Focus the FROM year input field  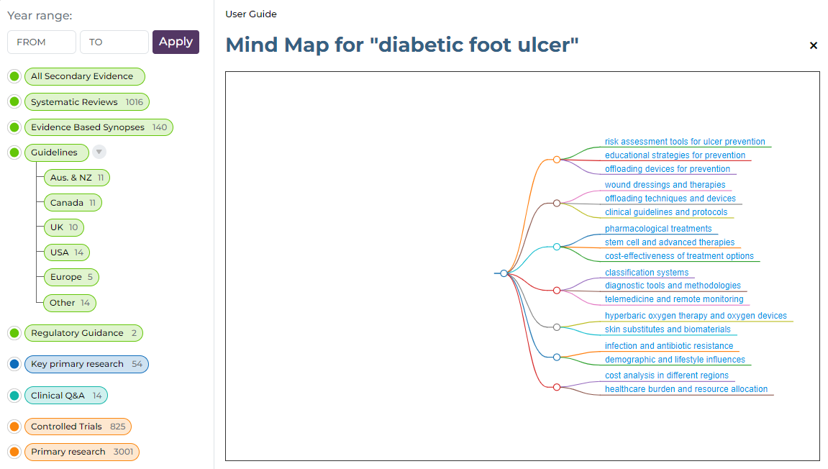(42, 42)
